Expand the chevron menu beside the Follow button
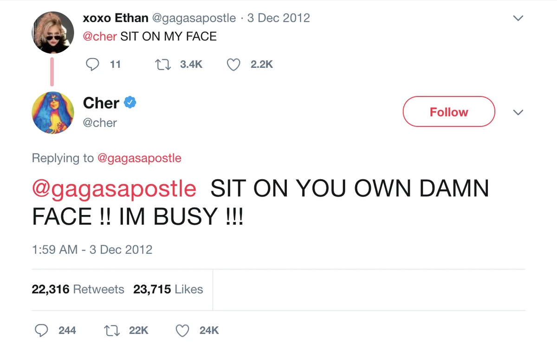Screen dimensions: 557x363 tap(518, 112)
